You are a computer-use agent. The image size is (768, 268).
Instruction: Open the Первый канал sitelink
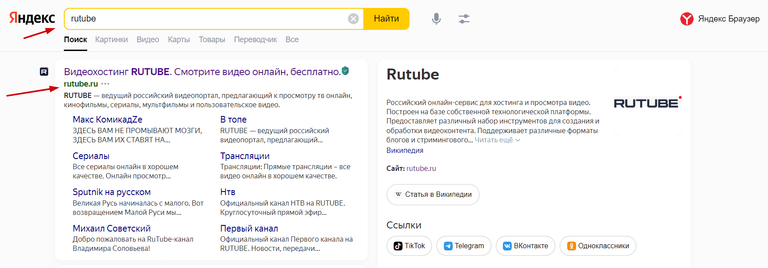click(x=249, y=228)
